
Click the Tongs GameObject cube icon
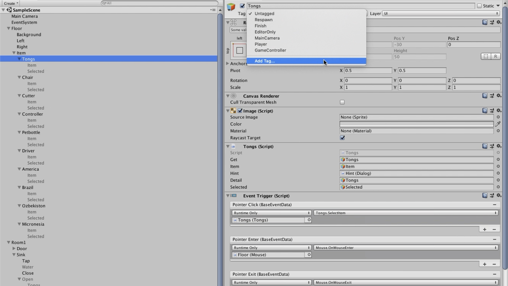click(x=231, y=6)
